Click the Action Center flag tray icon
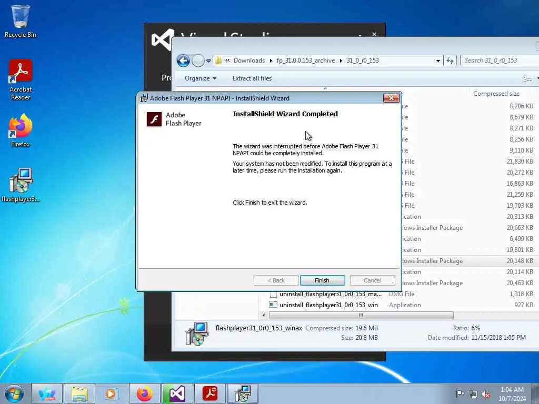539x404 pixels. point(460,394)
